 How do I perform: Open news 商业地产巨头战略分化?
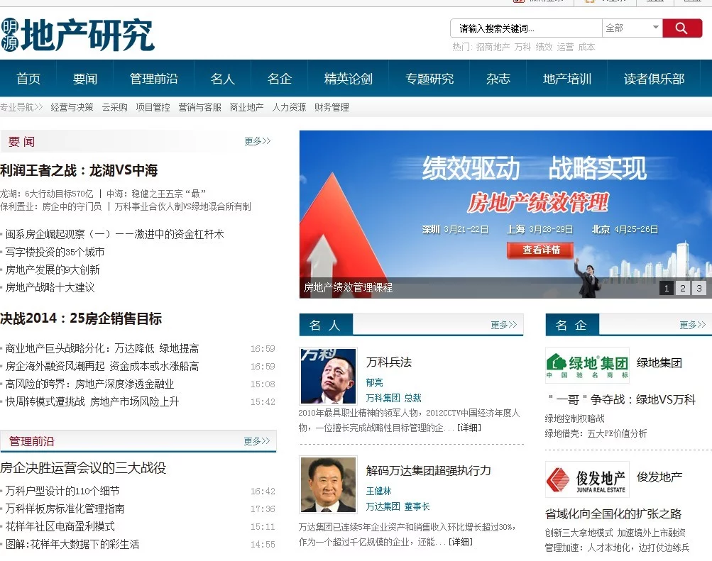pyautogui.click(x=102, y=348)
